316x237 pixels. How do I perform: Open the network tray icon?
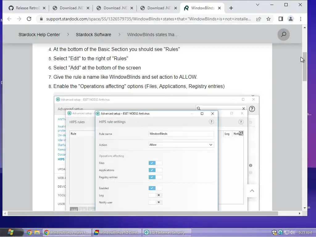286,233
